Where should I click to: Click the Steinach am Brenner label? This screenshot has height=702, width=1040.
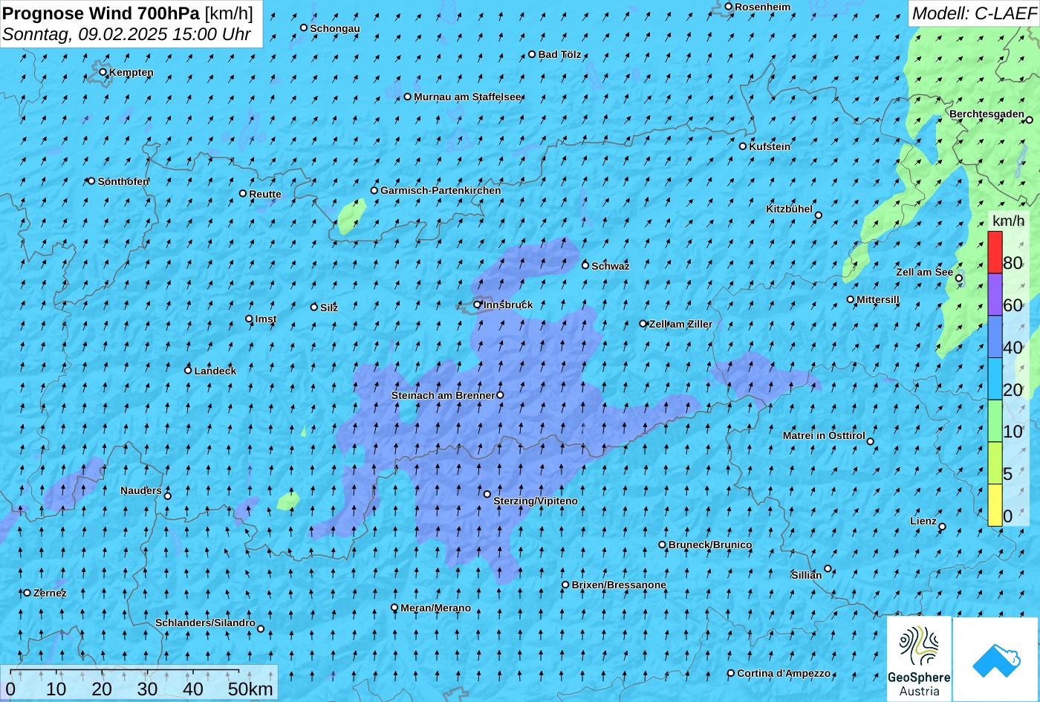[443, 395]
